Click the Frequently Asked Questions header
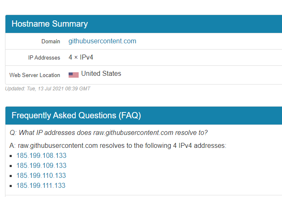Screen dimensions: 282x197 pos(76,115)
